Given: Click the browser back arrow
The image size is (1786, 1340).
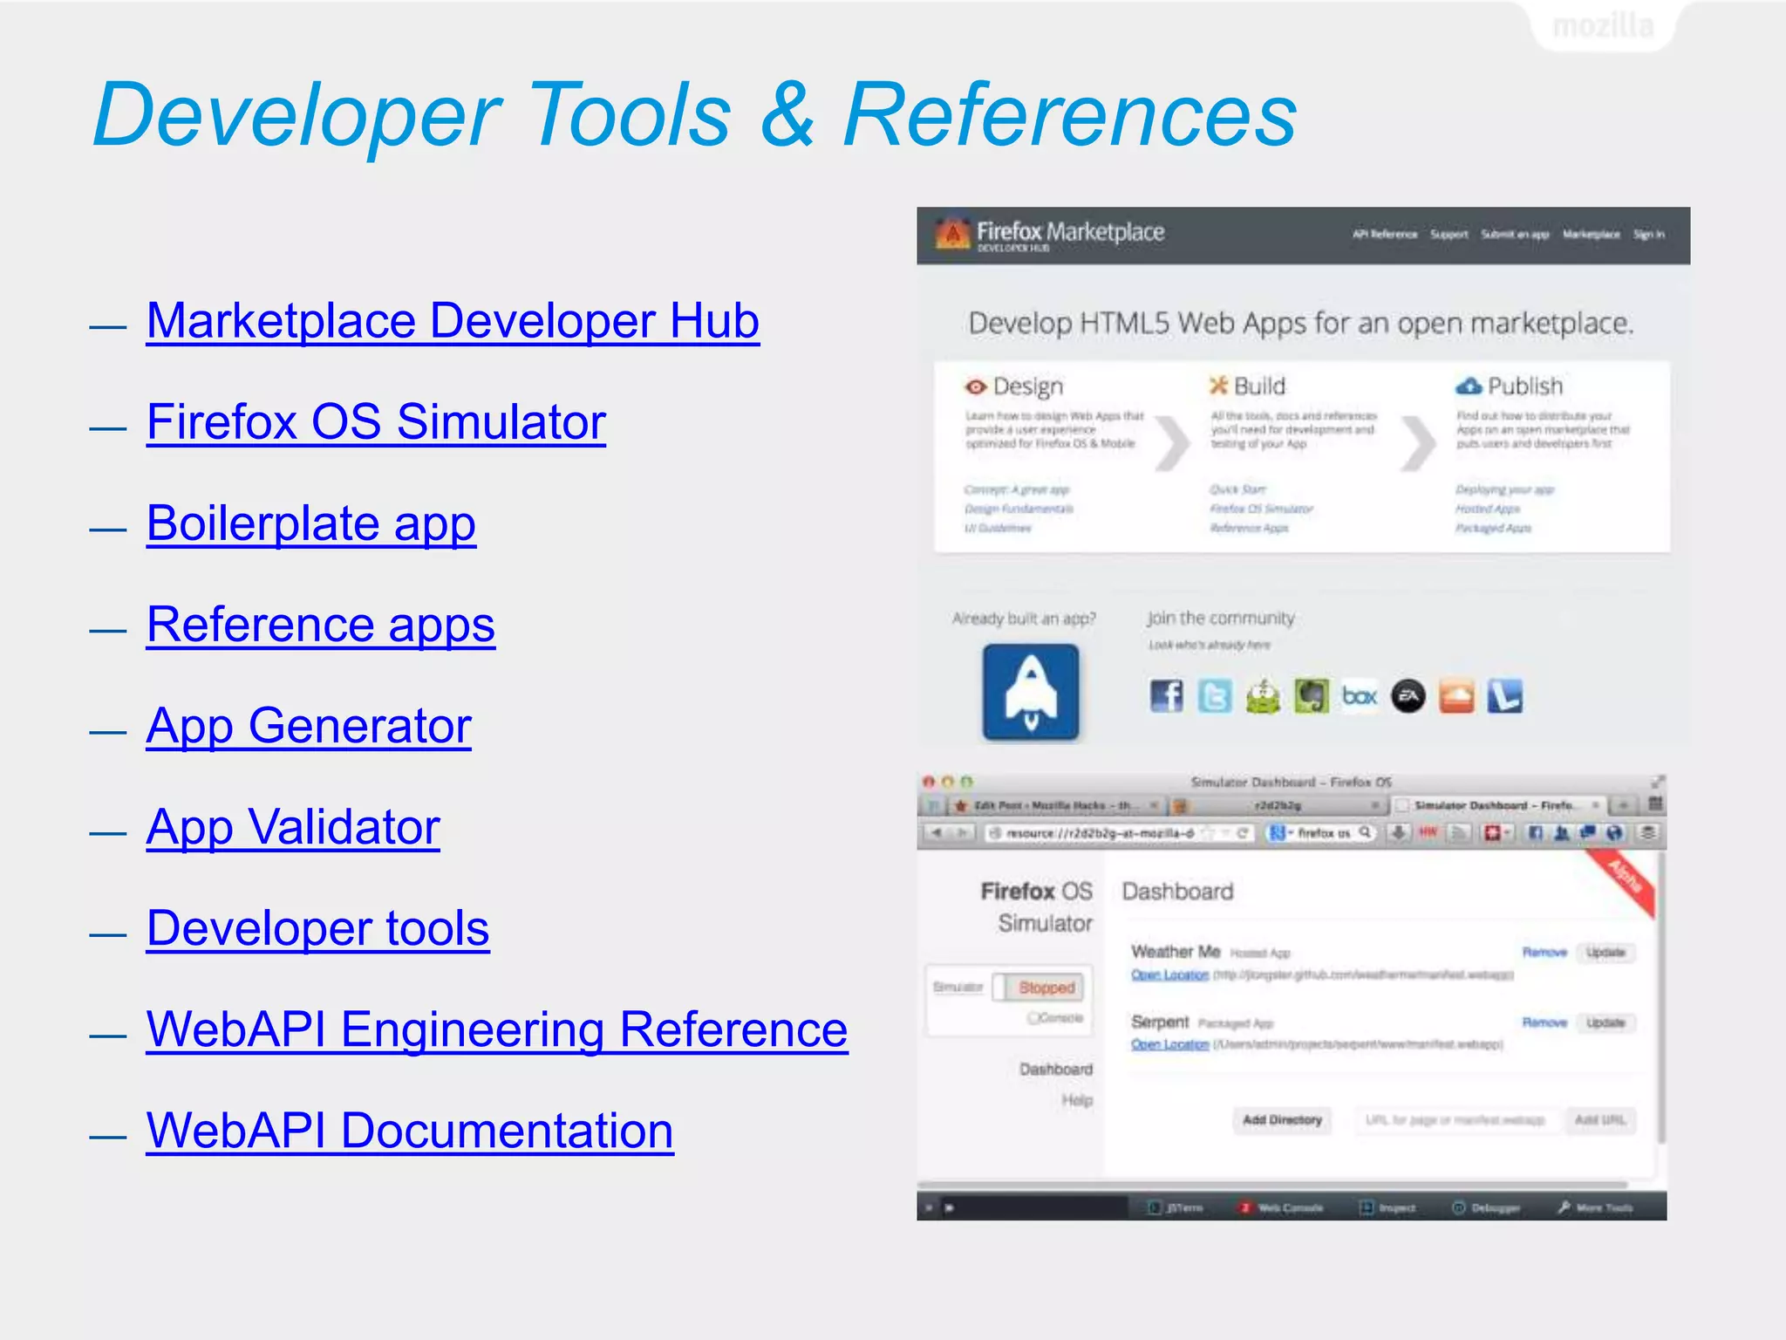Looking at the screenshot, I should click(937, 833).
